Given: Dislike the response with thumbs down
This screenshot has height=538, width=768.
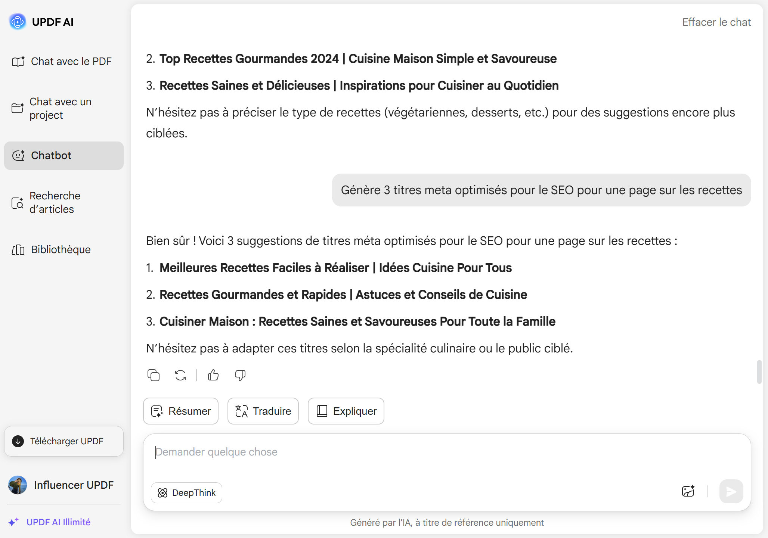Looking at the screenshot, I should [240, 375].
